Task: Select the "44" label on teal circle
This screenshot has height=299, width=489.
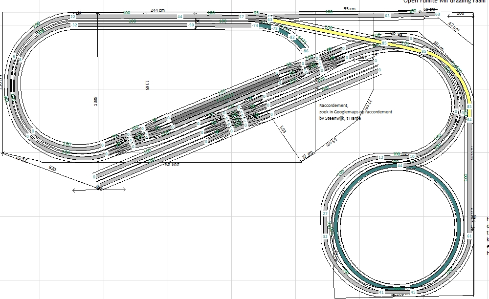Action: pyautogui.click(x=400, y=166)
